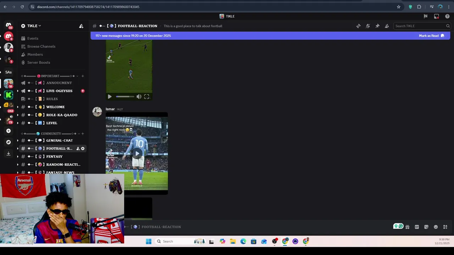Toggle fullscreen on the top video
This screenshot has height=255, width=454.
coord(146,97)
